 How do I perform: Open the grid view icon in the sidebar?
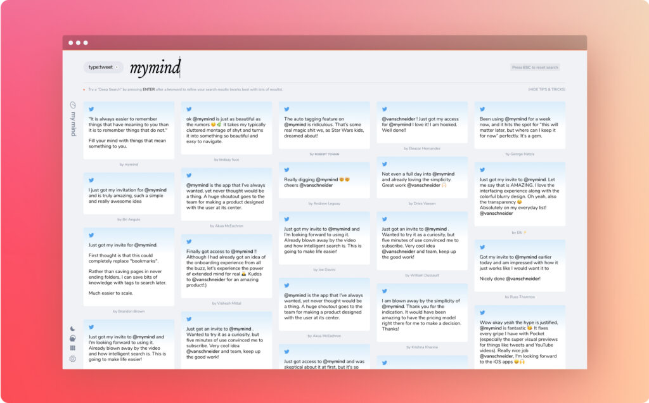[x=73, y=349]
